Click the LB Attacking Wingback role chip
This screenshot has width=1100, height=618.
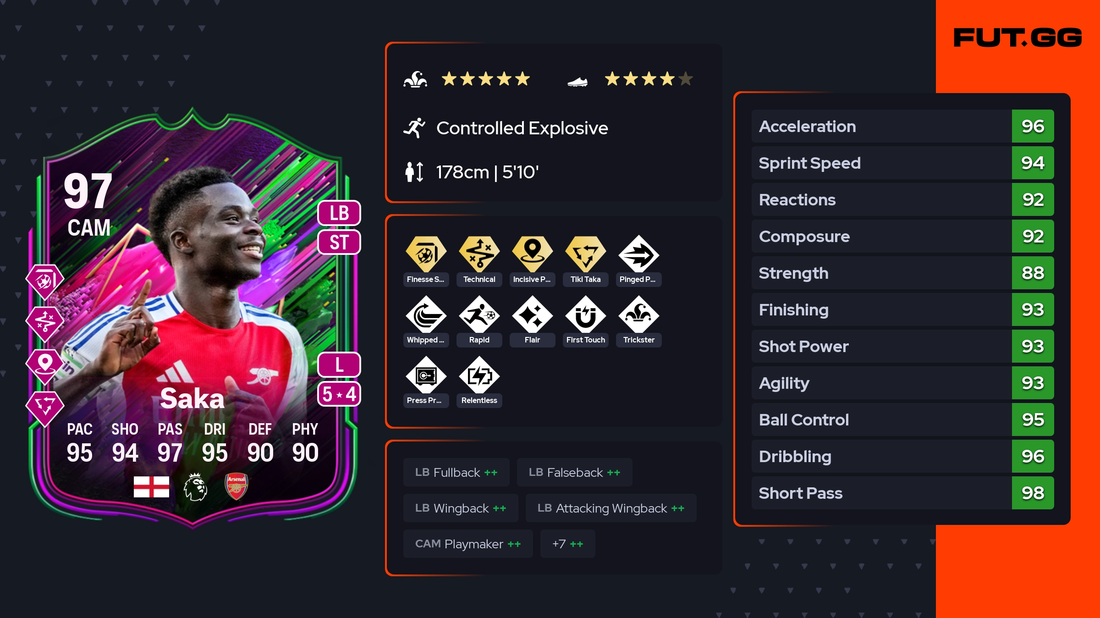[611, 508]
